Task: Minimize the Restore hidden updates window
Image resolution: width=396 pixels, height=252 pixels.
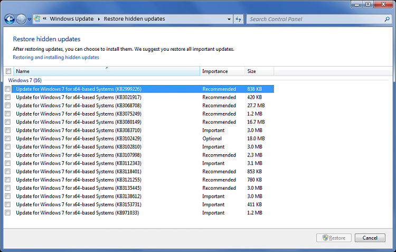Action: point(357,4)
